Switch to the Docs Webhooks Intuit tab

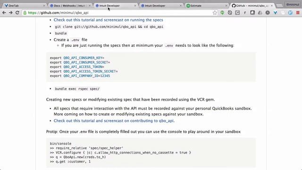(x=70, y=6)
